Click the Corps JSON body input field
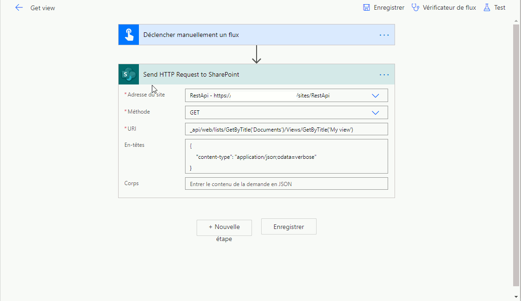The image size is (521, 301). (287, 184)
